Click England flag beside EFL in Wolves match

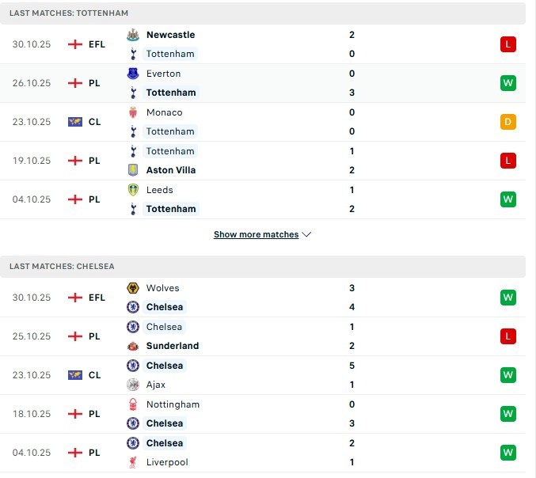(x=75, y=298)
